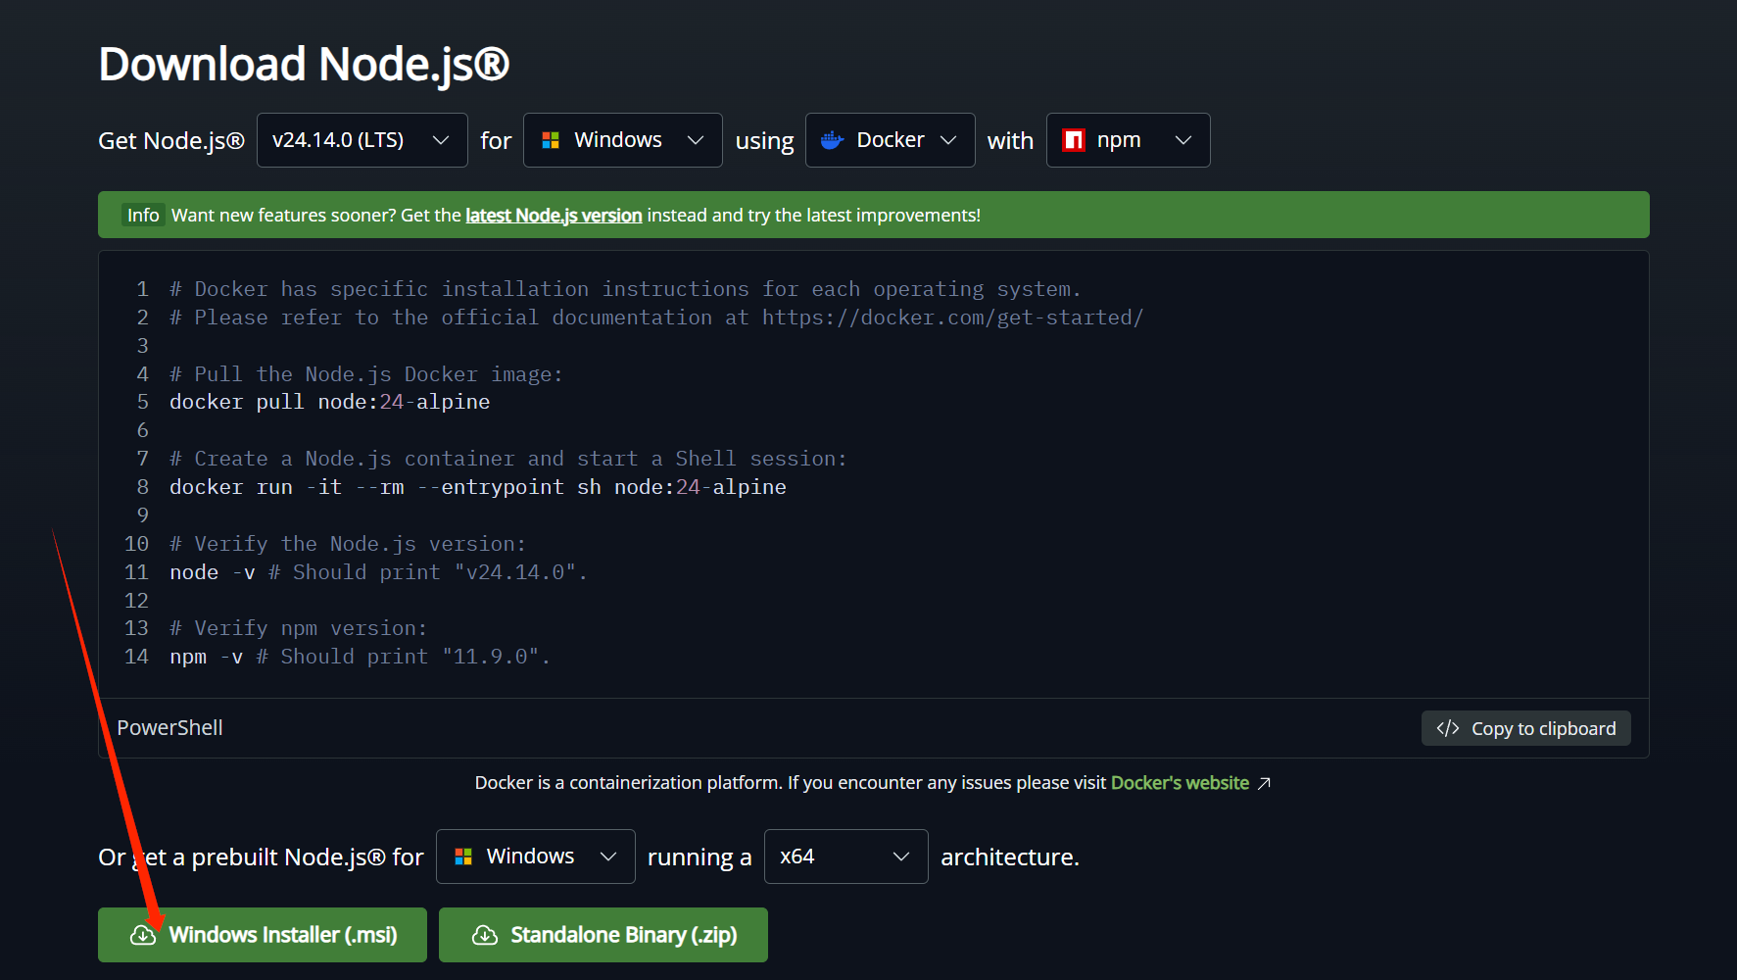Expand the x64 architecture dropdown
Image resolution: width=1737 pixels, height=980 pixels.
tap(845, 857)
